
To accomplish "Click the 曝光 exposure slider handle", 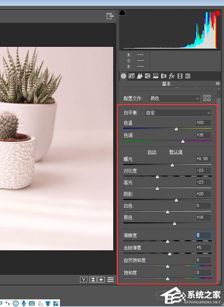I will pos(172,165).
